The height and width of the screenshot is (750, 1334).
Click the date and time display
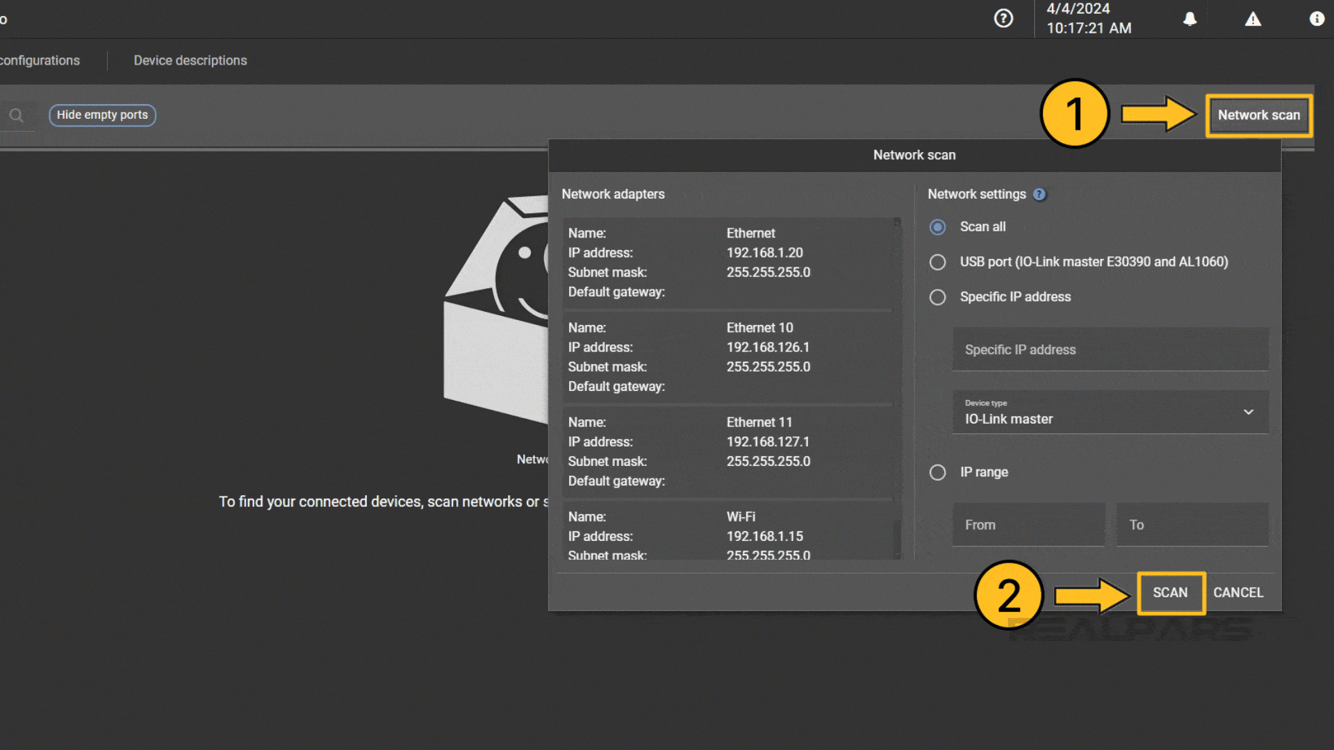click(1089, 19)
